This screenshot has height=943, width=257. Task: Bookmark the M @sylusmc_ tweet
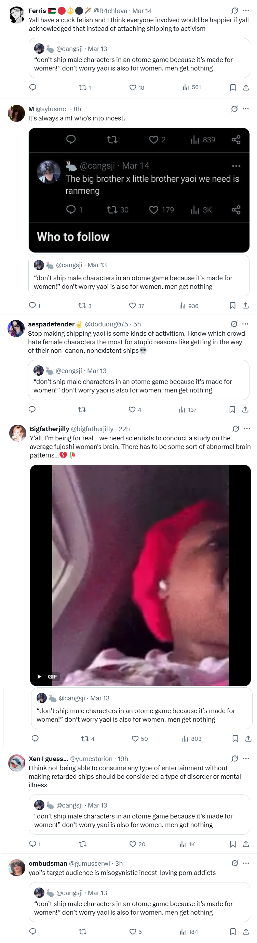point(232,306)
